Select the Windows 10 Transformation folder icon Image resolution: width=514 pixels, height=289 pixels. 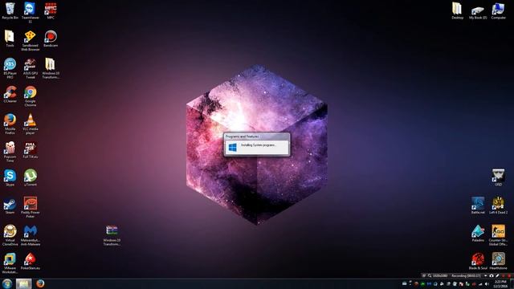[x=51, y=67]
